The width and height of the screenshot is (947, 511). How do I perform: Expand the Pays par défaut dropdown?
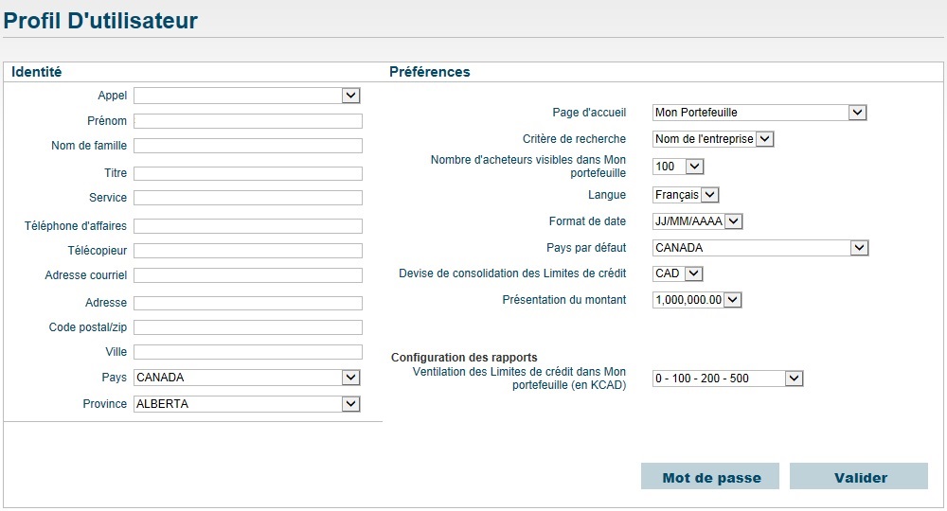(760, 248)
